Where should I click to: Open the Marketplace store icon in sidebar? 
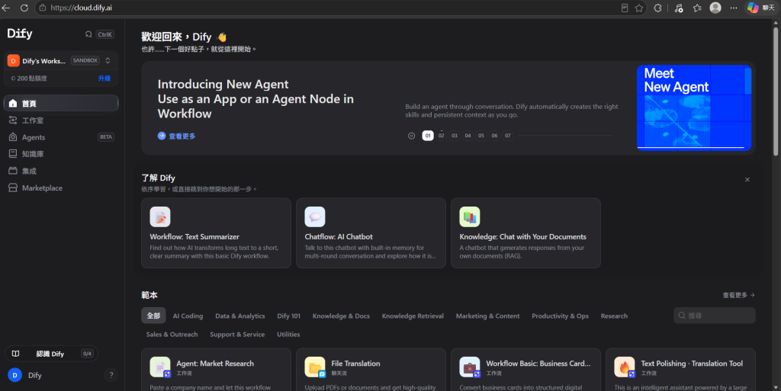[x=13, y=188]
